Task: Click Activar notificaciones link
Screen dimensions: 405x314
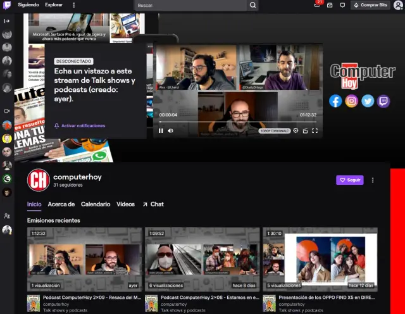Action: [80, 126]
